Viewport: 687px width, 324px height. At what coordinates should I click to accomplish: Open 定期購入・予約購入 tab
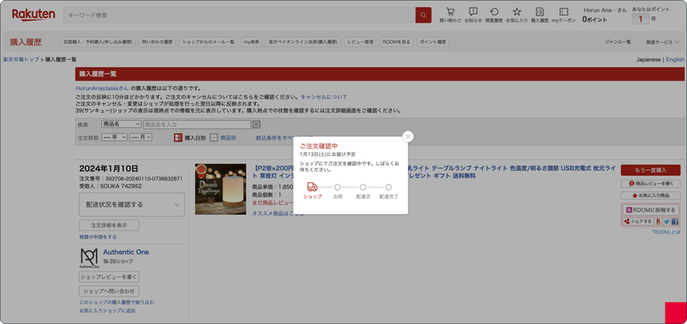click(x=97, y=42)
